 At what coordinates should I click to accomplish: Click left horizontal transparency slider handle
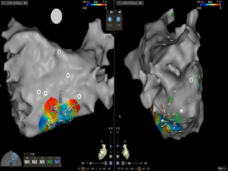click(91, 163)
